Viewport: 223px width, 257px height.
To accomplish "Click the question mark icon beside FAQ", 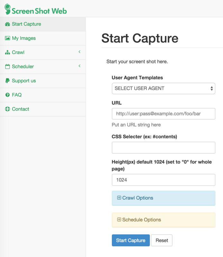I will (x=7, y=95).
